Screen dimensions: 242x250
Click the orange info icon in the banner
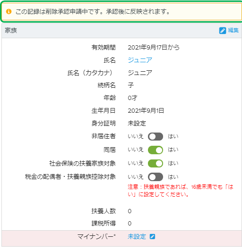tap(9, 11)
